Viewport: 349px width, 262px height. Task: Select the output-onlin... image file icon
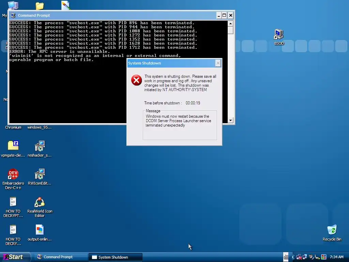click(40, 230)
